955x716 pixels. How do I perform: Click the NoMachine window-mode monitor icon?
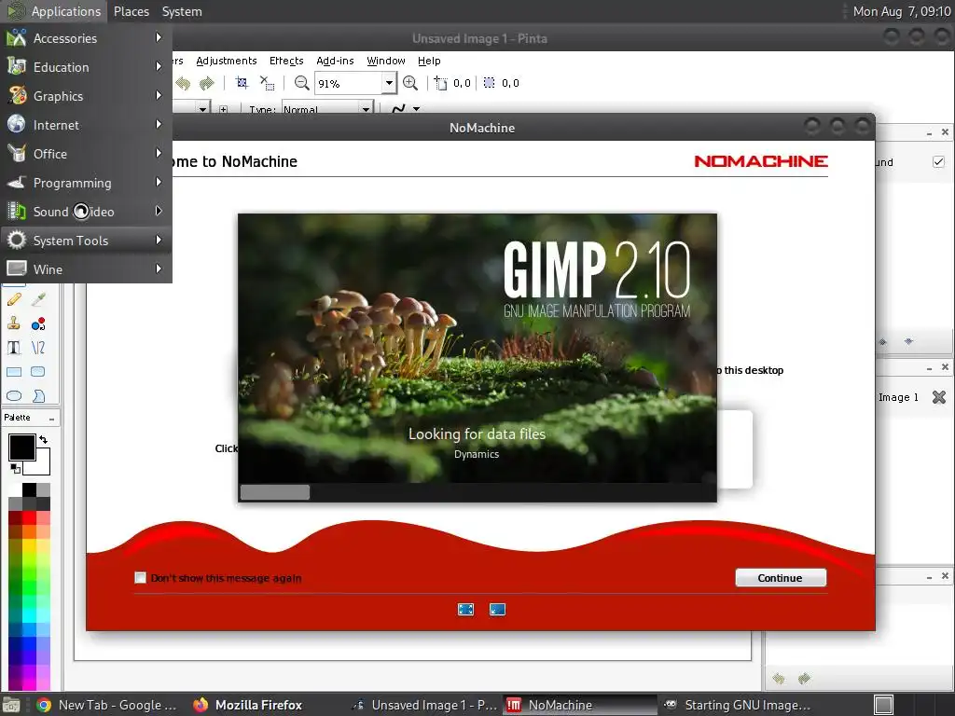(x=498, y=610)
